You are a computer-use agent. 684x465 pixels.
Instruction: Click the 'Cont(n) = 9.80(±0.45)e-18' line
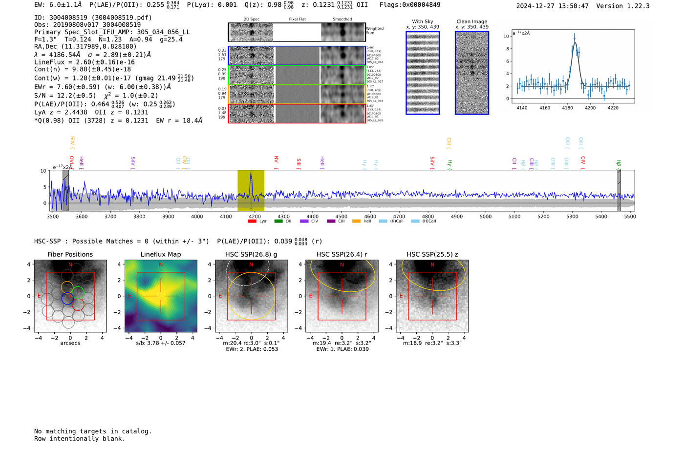coord(83,69)
